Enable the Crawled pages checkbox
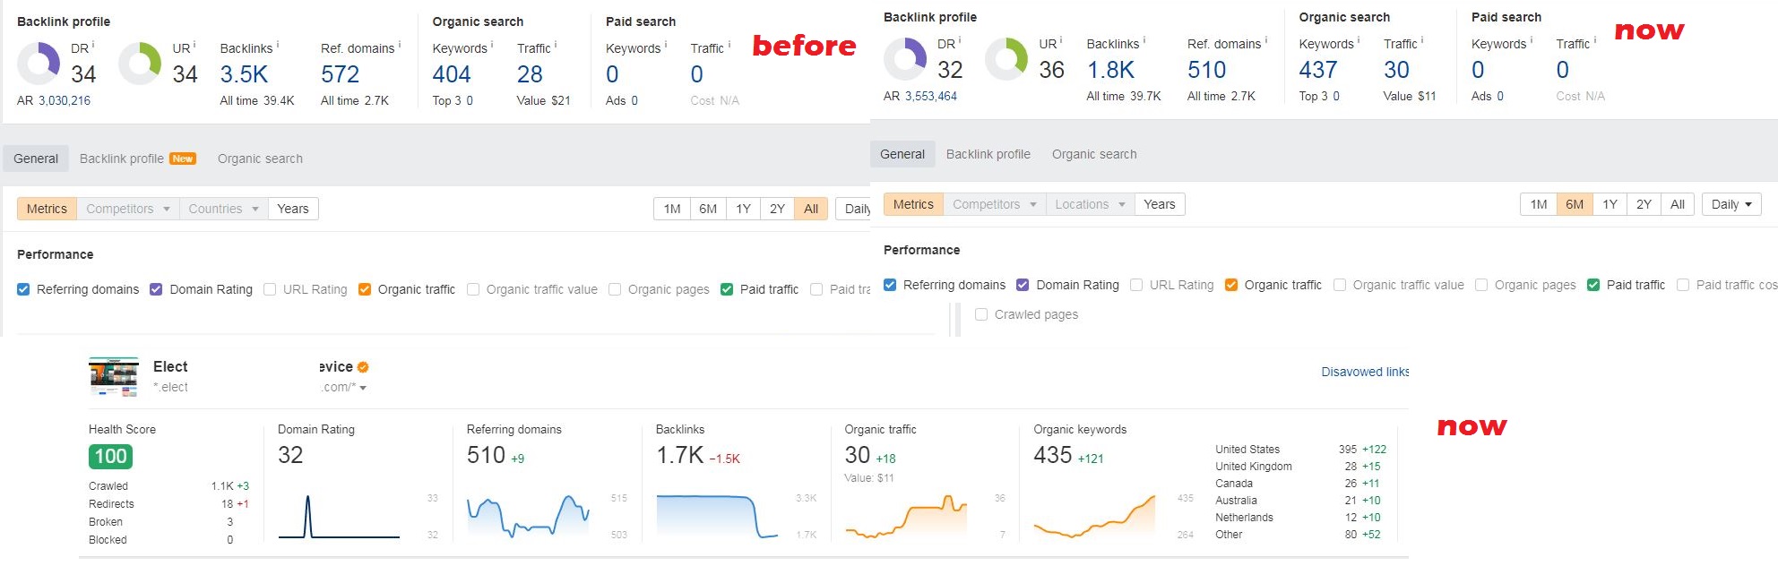The width and height of the screenshot is (1778, 566). click(981, 314)
